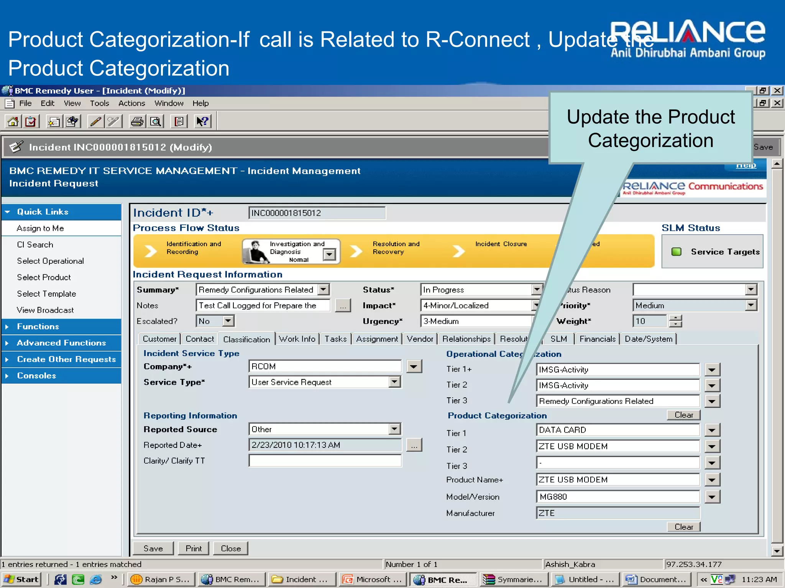
Task: Open the Model/Version dropdown arrow
Action: 712,497
